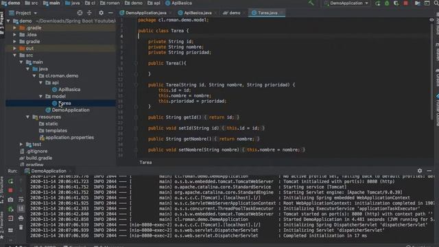
Task: Collapse the cl.roman.demo package
Action: [34, 76]
